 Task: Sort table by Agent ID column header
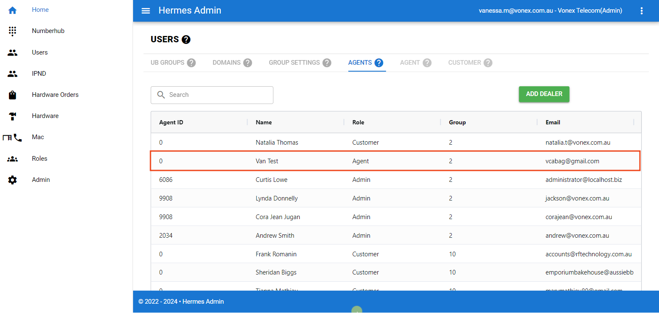[x=171, y=122]
